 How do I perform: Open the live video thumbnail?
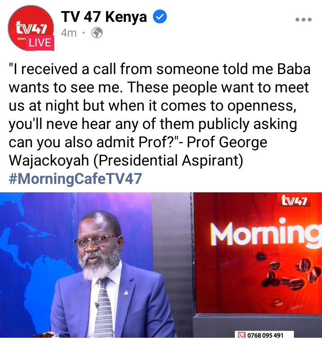(161, 265)
